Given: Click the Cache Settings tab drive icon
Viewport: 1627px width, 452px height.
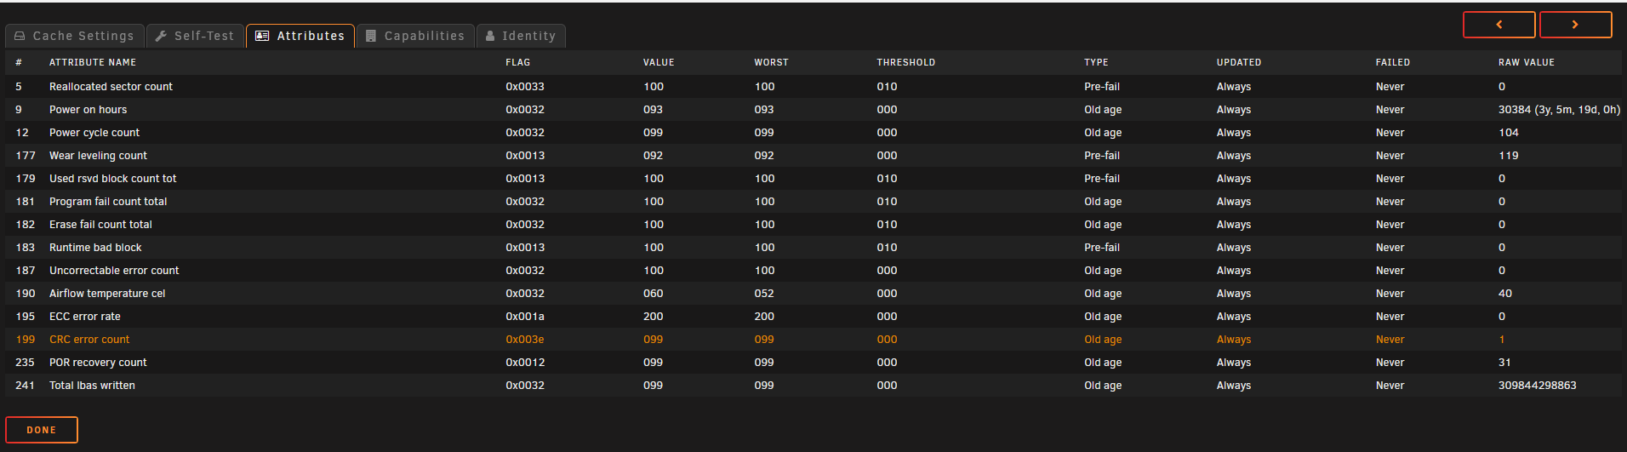Looking at the screenshot, I should tap(20, 36).
